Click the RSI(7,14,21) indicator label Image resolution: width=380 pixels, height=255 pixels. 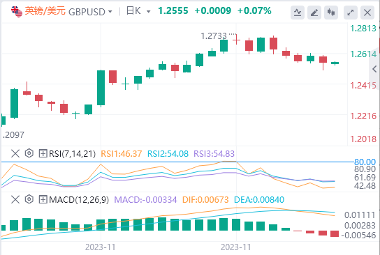(72, 154)
